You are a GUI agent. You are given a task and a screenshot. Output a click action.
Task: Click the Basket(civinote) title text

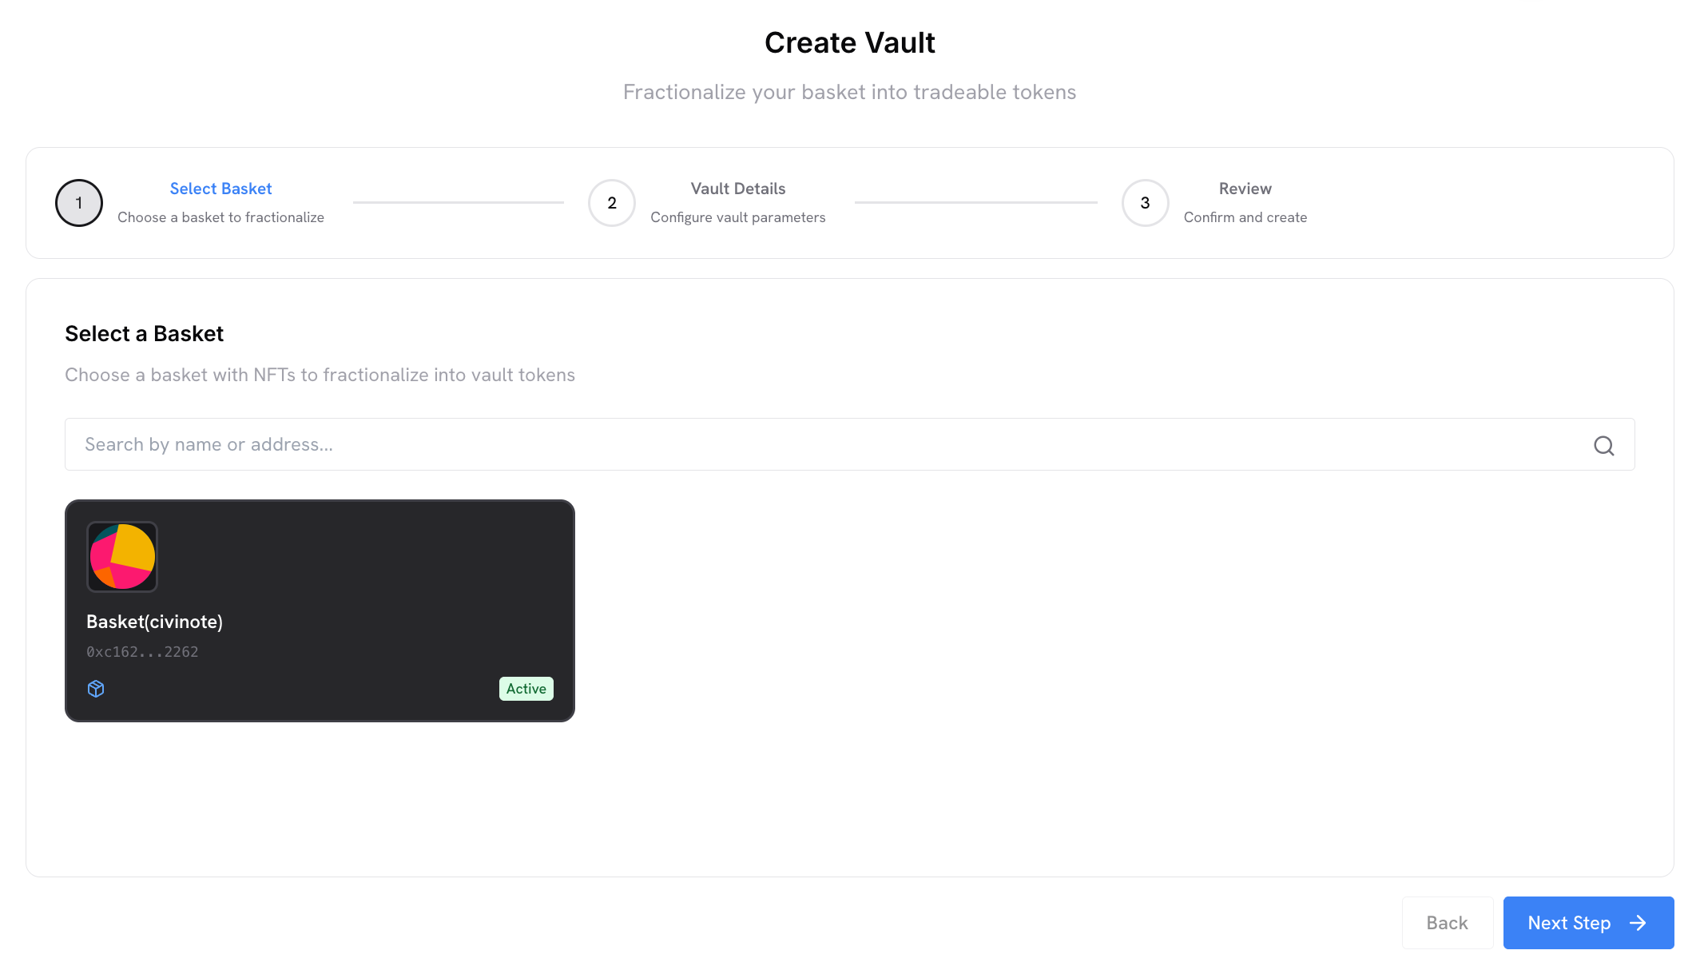tap(154, 622)
